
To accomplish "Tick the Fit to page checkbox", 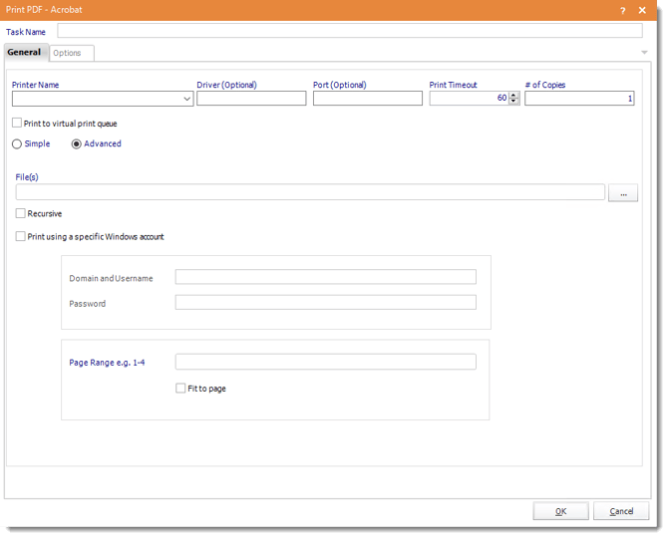I will pyautogui.click(x=180, y=389).
